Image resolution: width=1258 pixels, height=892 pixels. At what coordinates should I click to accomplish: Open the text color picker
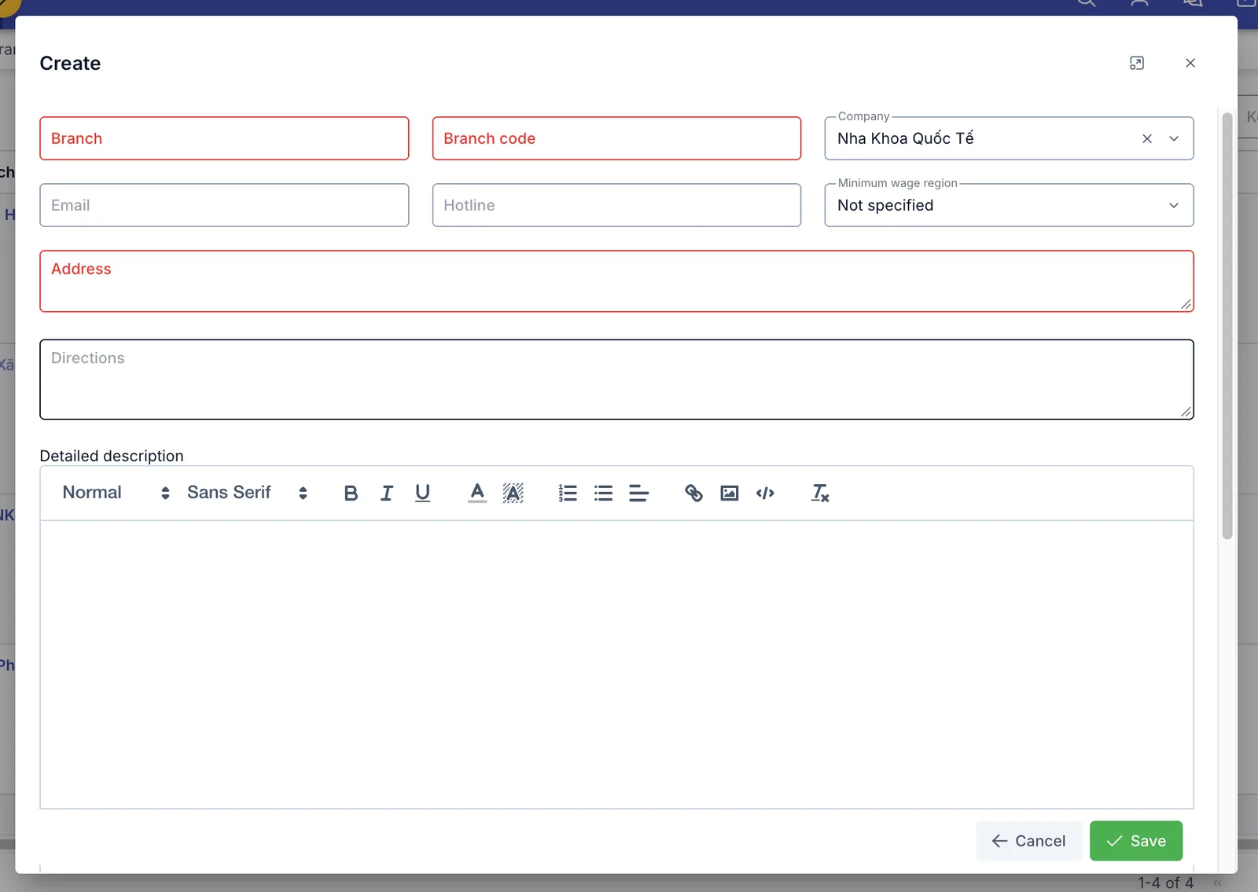(x=477, y=493)
